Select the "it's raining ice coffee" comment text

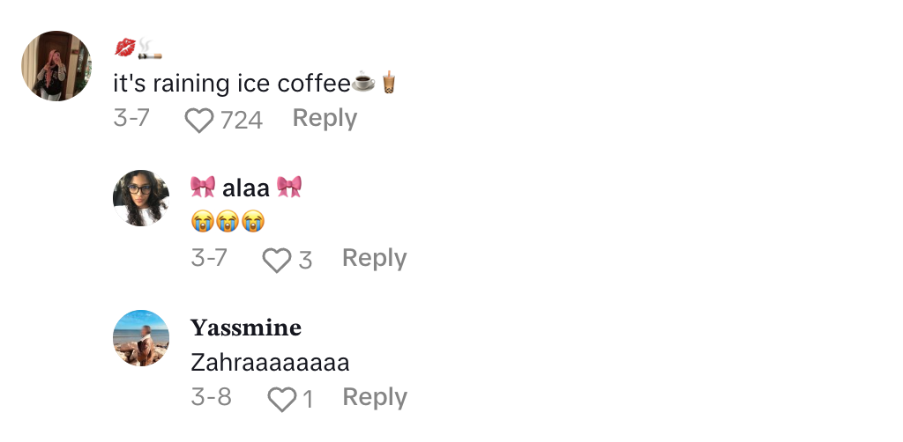pyautogui.click(x=233, y=84)
